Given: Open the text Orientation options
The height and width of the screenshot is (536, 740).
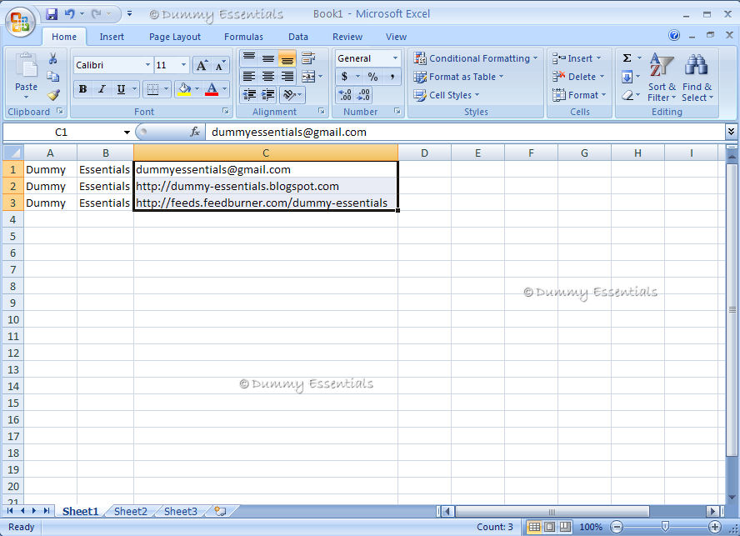Looking at the screenshot, I should tap(292, 95).
